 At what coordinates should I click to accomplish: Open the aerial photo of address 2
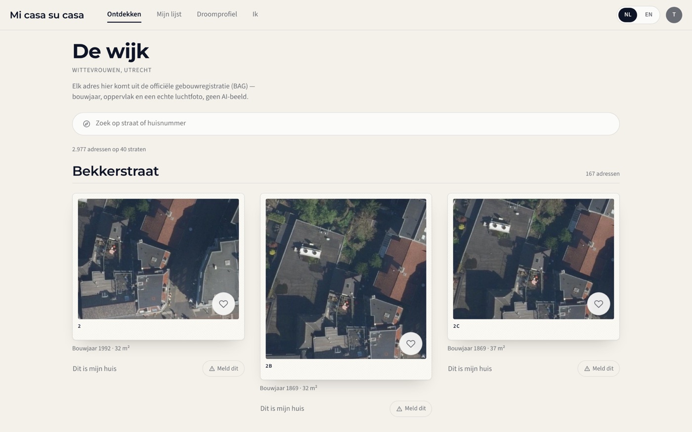pos(158,259)
